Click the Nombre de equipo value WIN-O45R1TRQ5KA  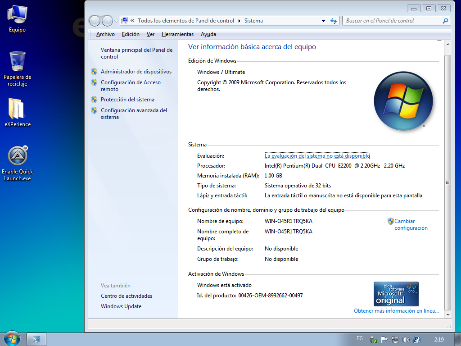click(289, 221)
